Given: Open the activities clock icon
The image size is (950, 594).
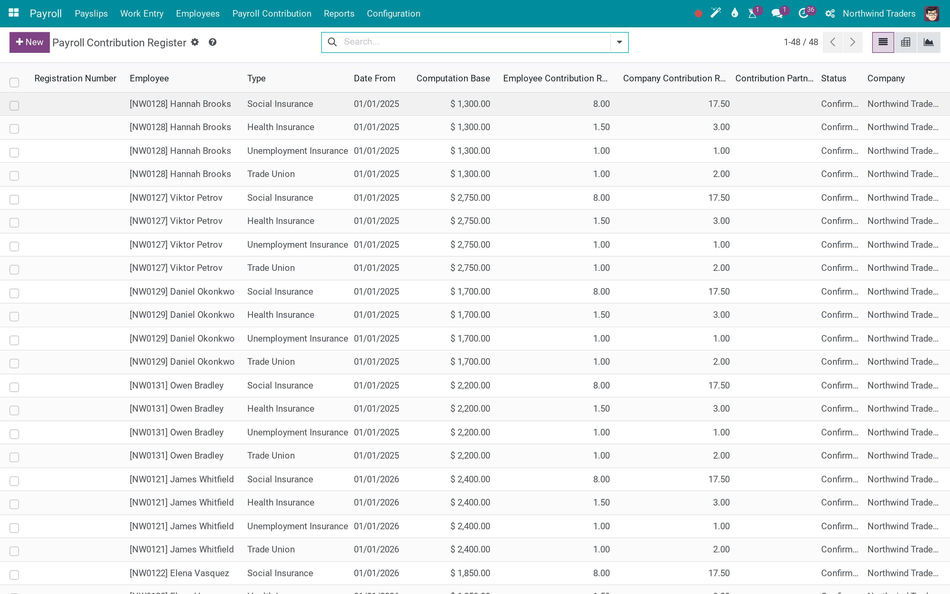Looking at the screenshot, I should (x=804, y=14).
